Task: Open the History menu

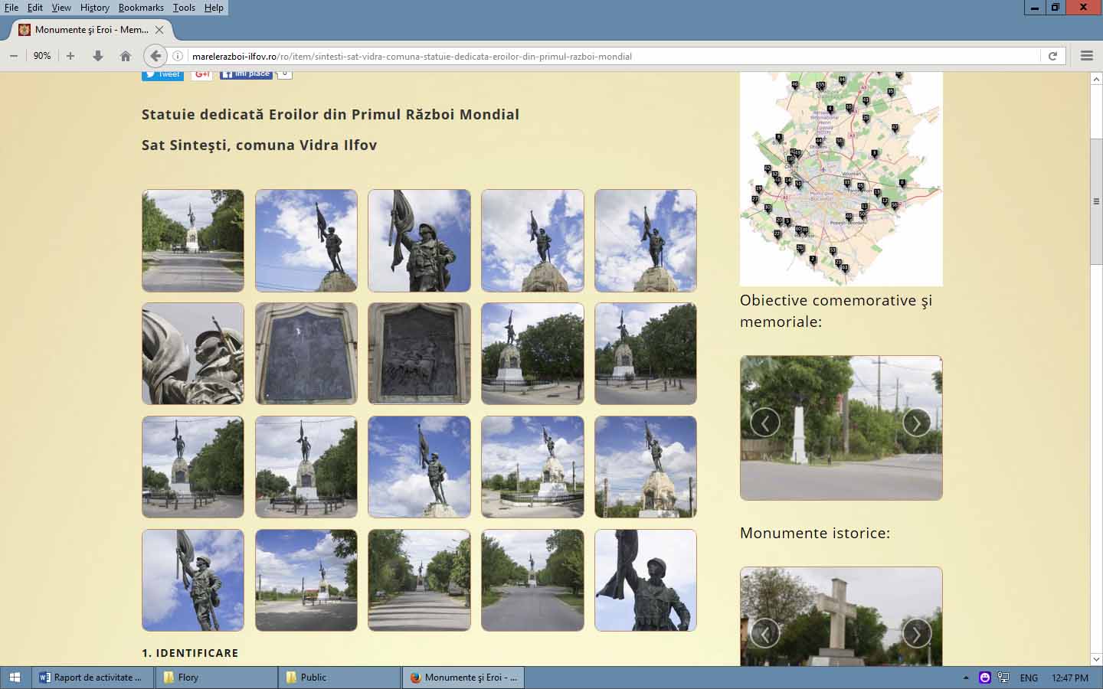Action: click(x=94, y=8)
